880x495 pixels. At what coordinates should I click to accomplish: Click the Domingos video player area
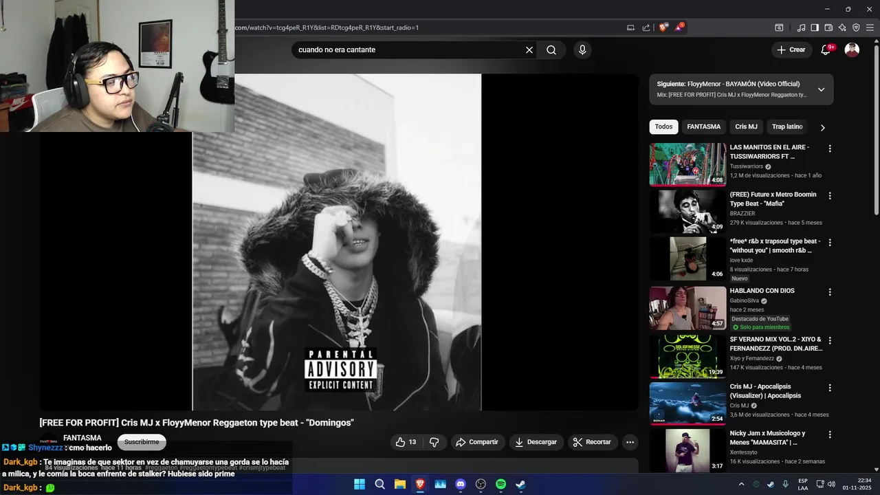(339, 242)
